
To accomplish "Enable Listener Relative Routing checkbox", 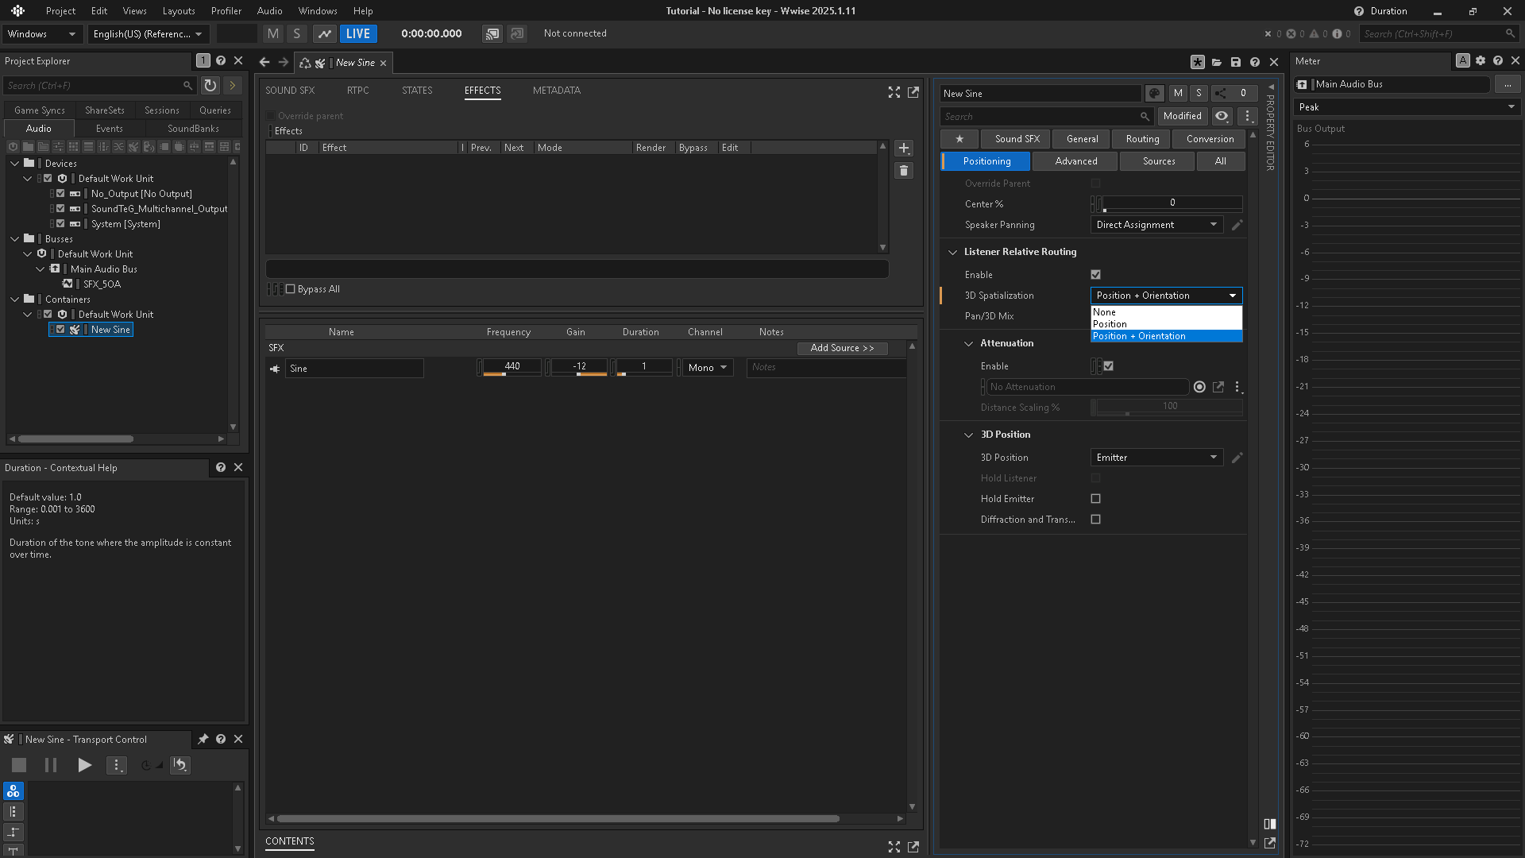I will (x=1096, y=275).
